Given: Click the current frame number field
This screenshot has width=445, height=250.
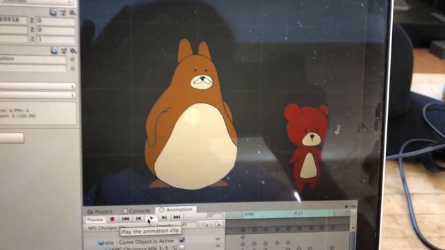Looking at the screenshot, I should pos(215,216).
